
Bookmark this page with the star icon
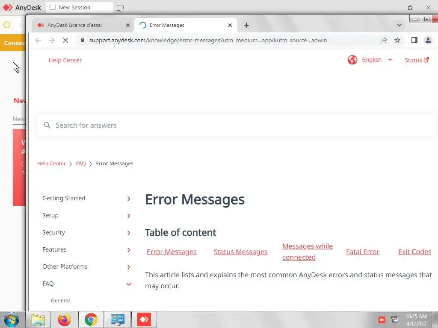397,40
